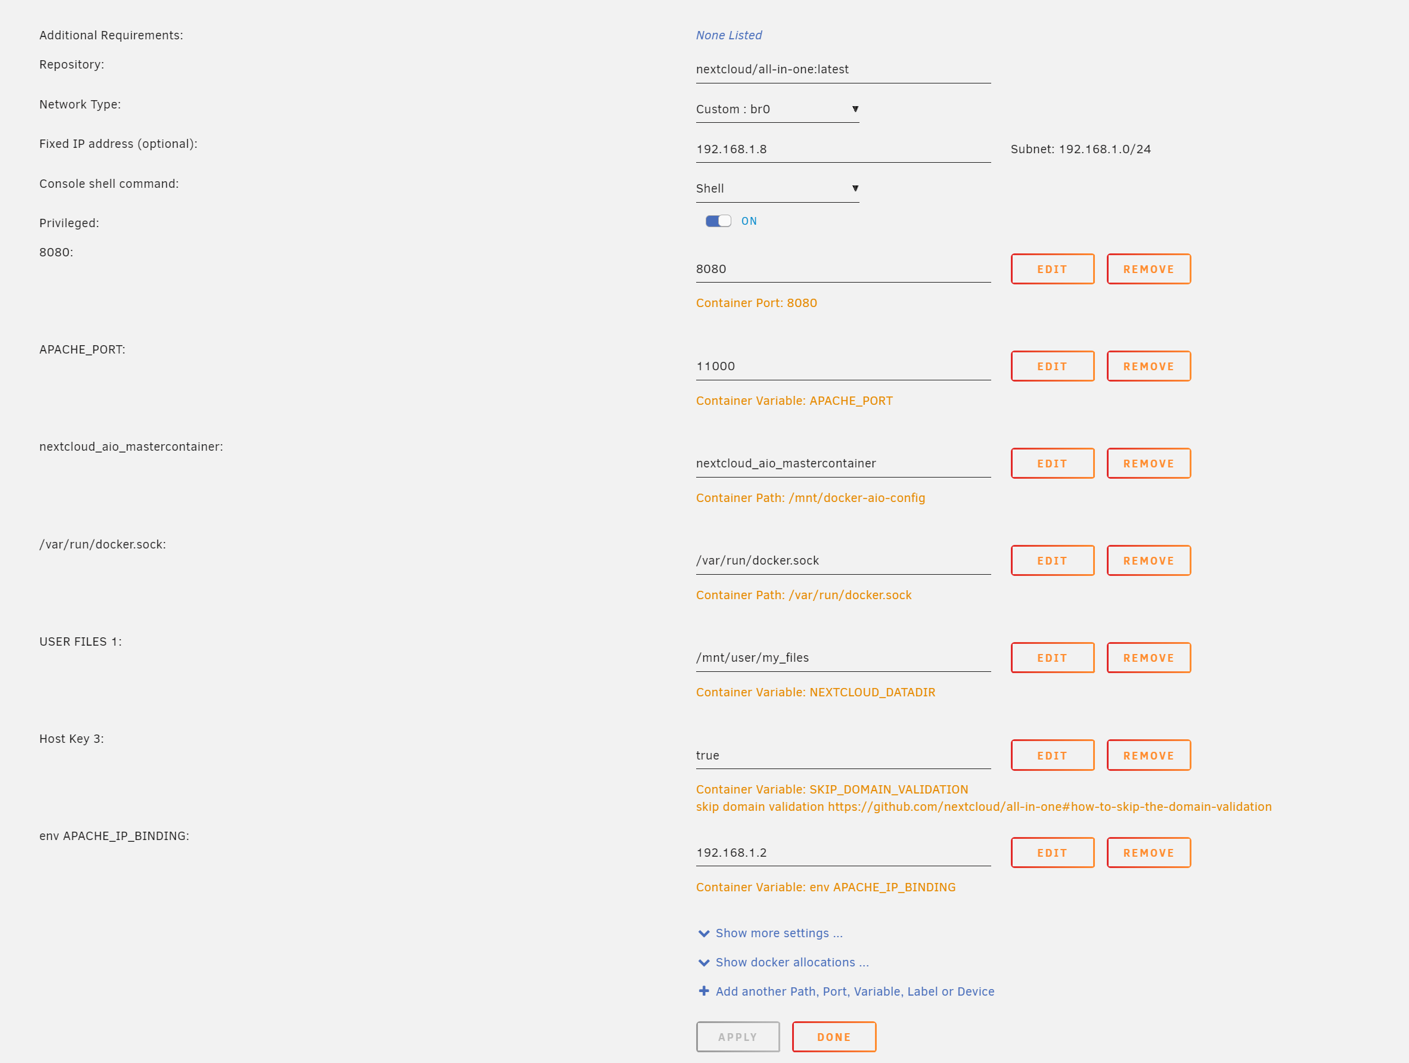Click Add another Path, Port, Variable link
1409x1063 pixels.
click(x=854, y=991)
